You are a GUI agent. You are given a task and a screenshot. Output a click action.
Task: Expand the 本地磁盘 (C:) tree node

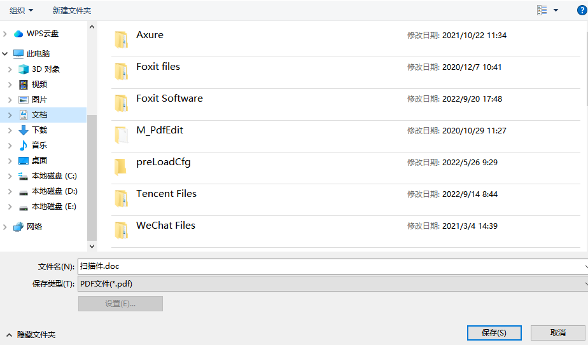10,176
